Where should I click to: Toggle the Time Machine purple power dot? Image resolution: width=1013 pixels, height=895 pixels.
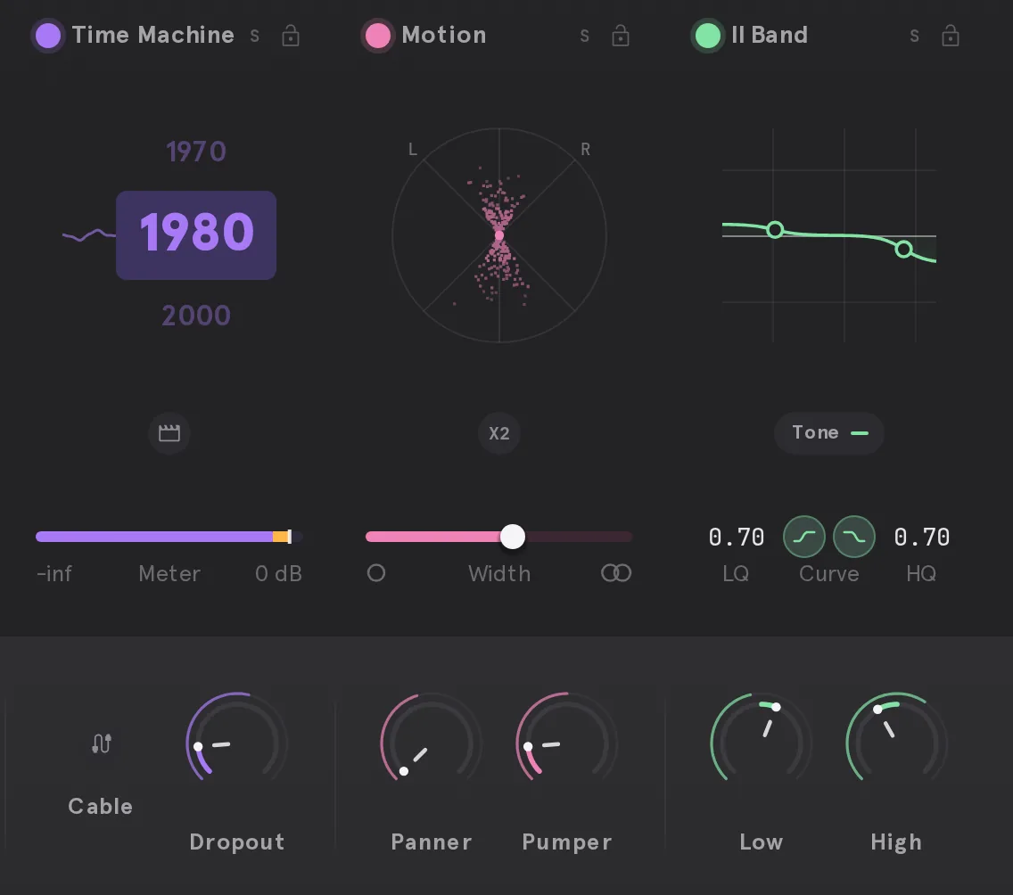click(x=48, y=36)
